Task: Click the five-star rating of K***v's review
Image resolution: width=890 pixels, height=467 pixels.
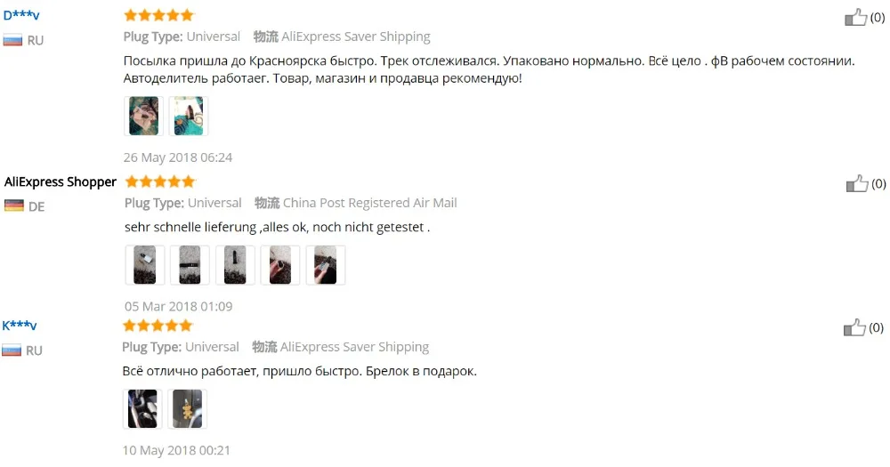Action: pos(158,326)
